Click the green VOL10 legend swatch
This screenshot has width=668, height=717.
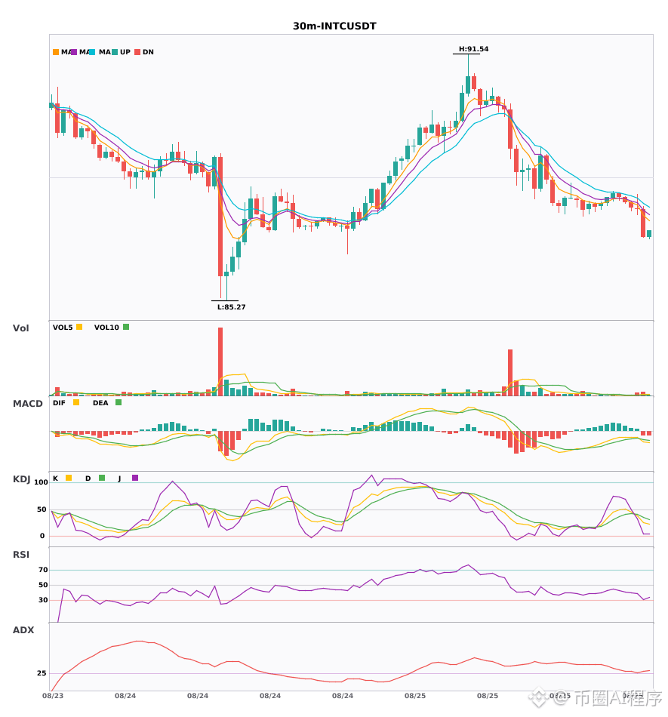pos(126,327)
